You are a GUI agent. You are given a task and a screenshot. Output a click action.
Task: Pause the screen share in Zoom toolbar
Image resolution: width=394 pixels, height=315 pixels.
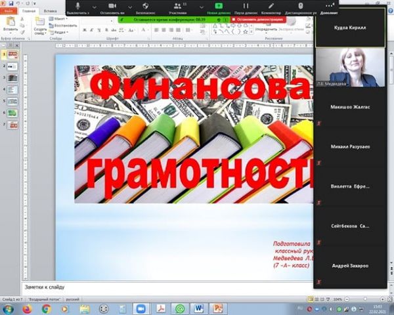tap(246, 5)
